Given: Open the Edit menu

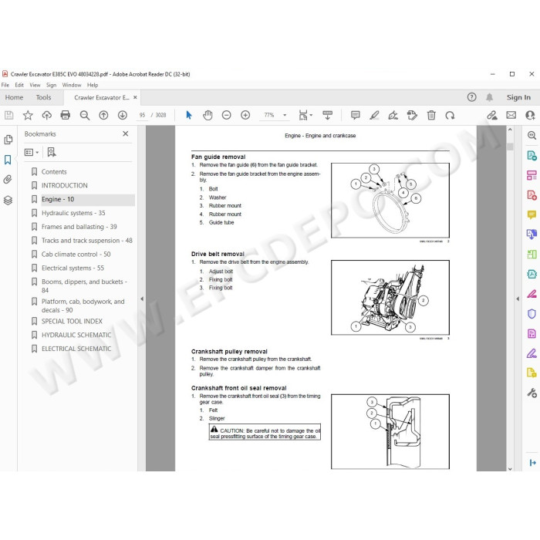Looking at the screenshot, I should pos(19,85).
